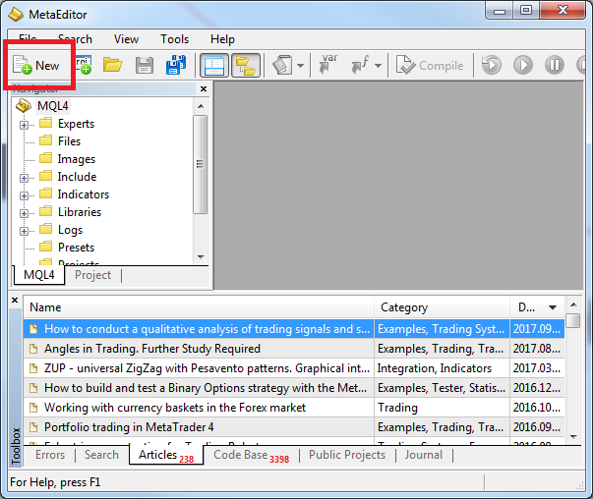593x499 pixels.
Task: Click the Styler icon in toolbar
Action: pyautogui.click(x=282, y=66)
